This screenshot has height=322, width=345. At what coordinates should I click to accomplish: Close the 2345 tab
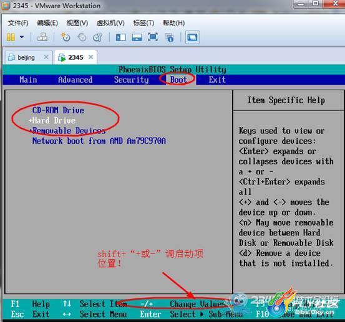[x=90, y=57]
